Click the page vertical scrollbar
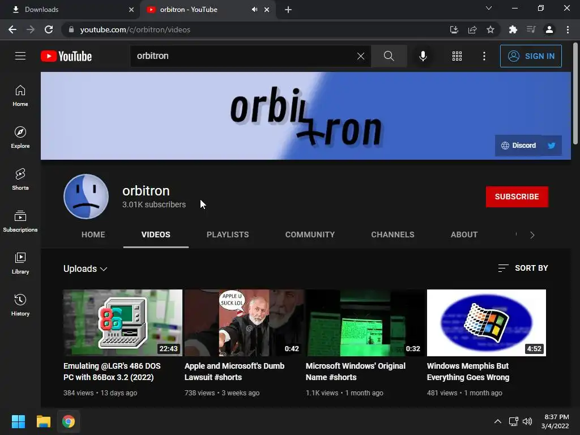This screenshot has height=435, width=580. pyautogui.click(x=575, y=93)
